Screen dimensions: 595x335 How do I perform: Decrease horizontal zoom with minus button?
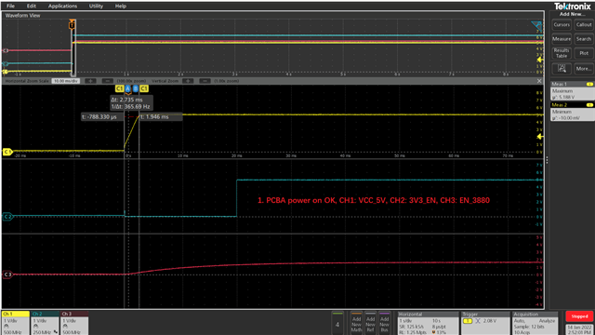click(x=108, y=81)
